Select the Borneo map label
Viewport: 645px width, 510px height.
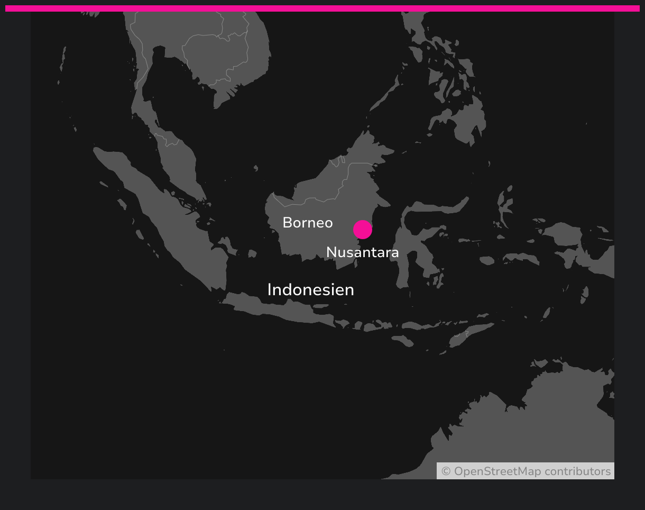click(x=307, y=223)
